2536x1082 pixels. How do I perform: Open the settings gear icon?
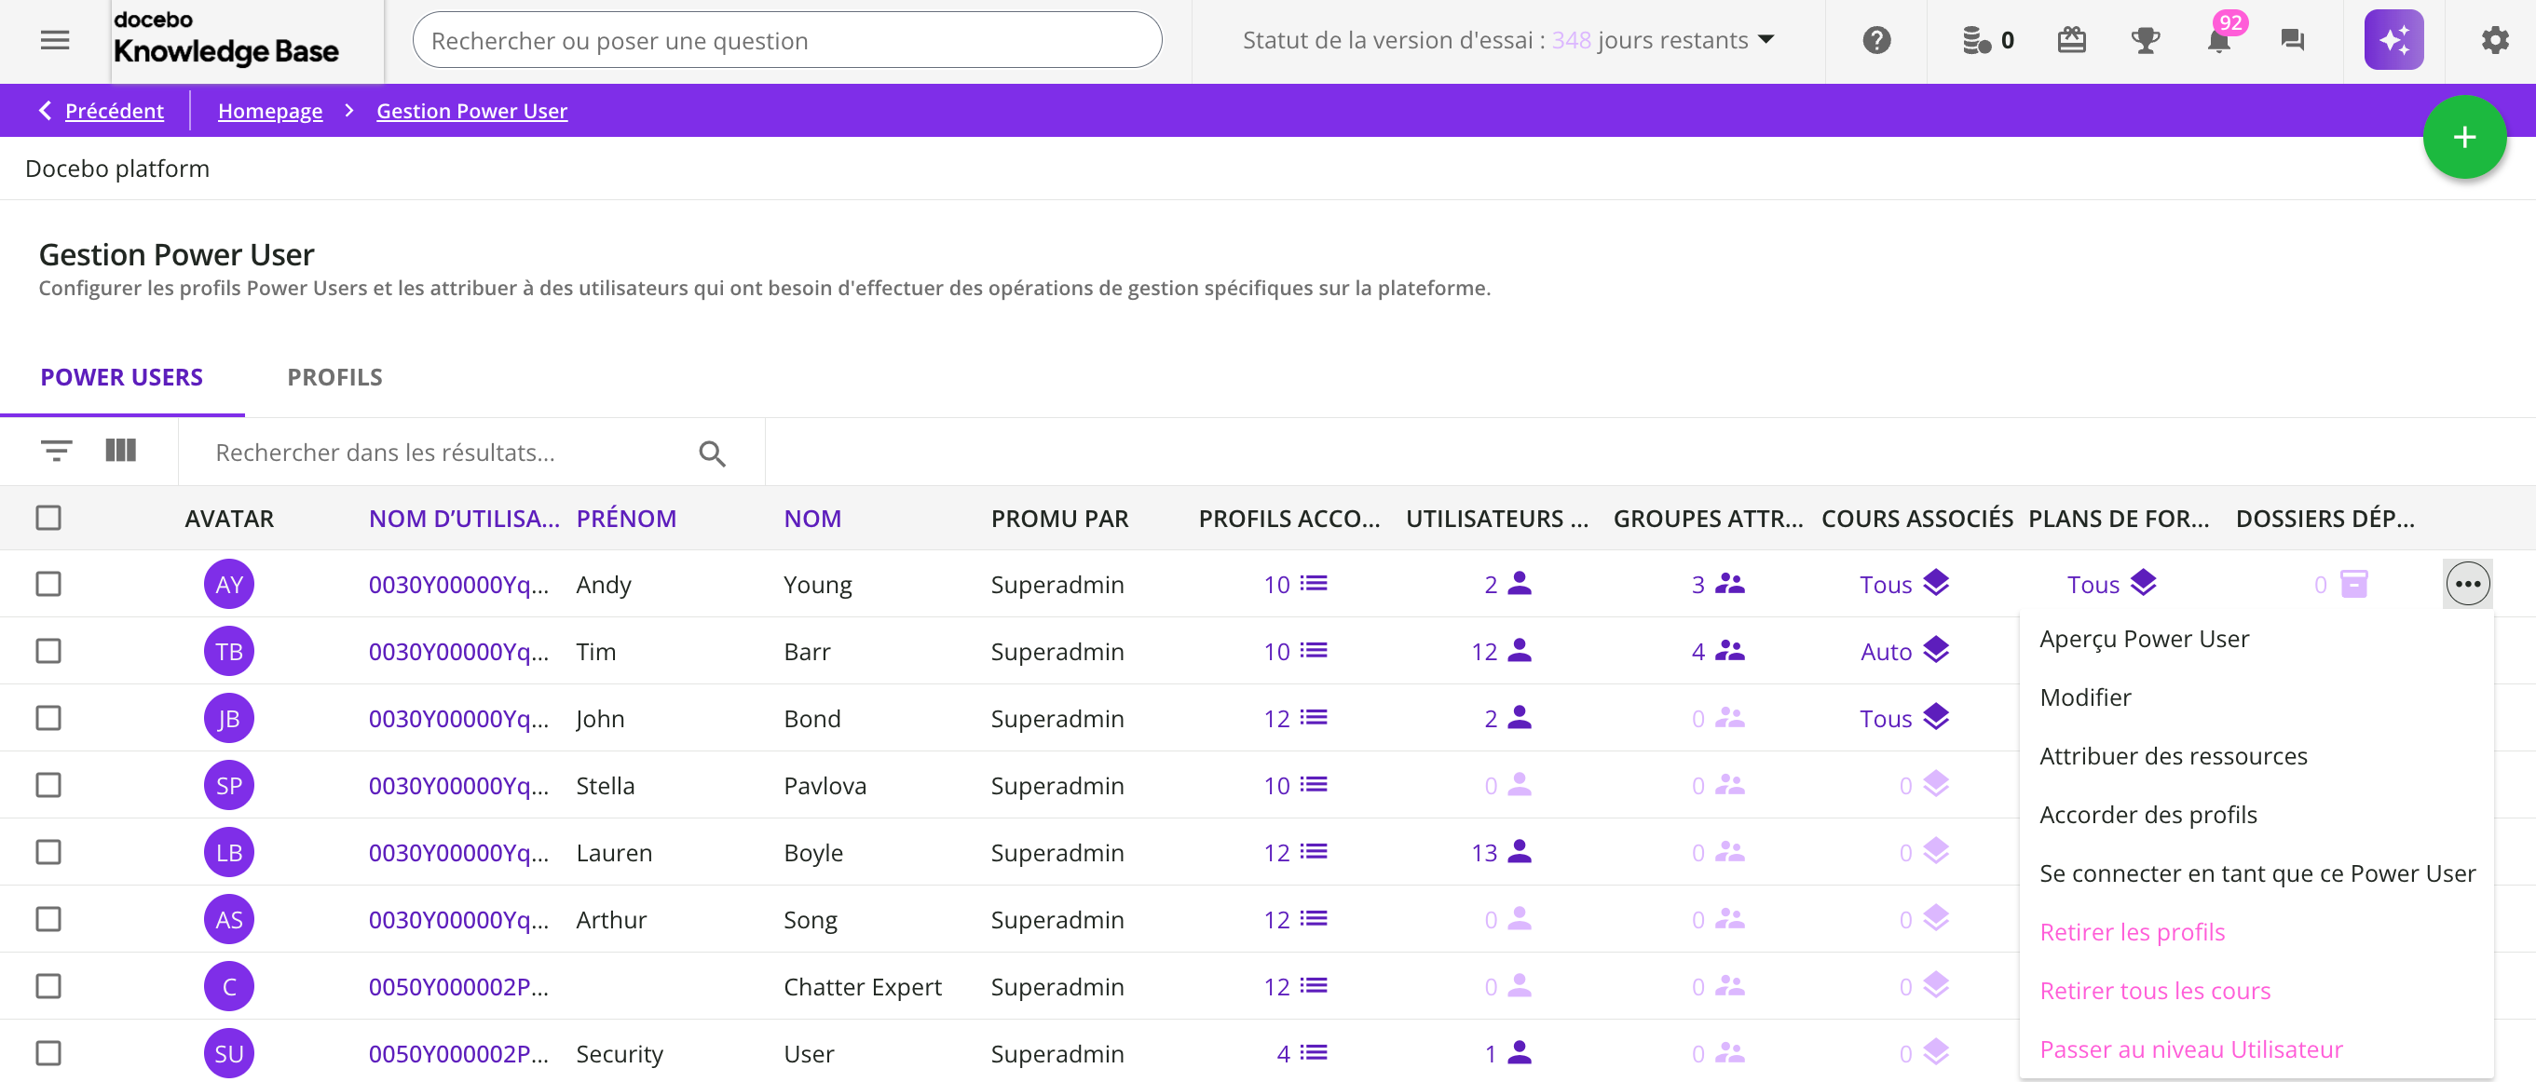[2494, 40]
